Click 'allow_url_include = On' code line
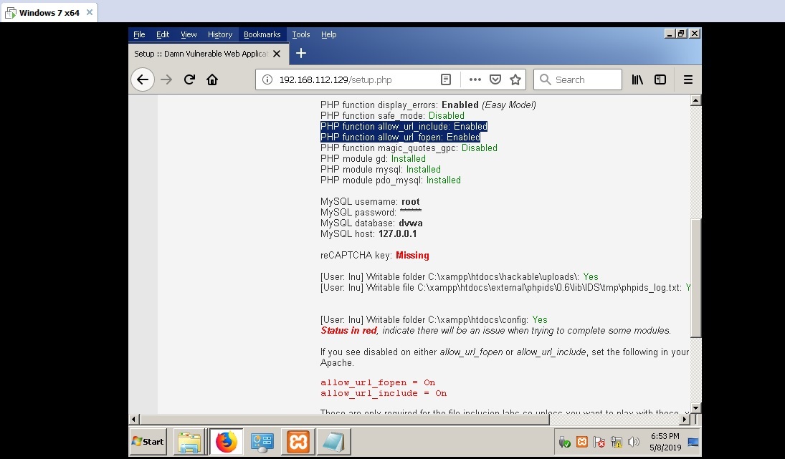Viewport: 785px width, 459px height. 384,394
